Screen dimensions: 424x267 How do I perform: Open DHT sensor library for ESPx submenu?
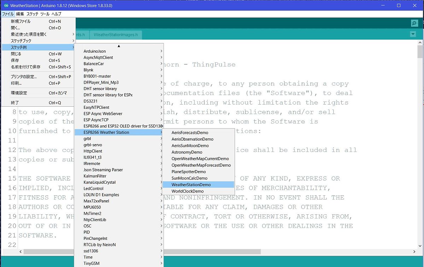coord(119,95)
